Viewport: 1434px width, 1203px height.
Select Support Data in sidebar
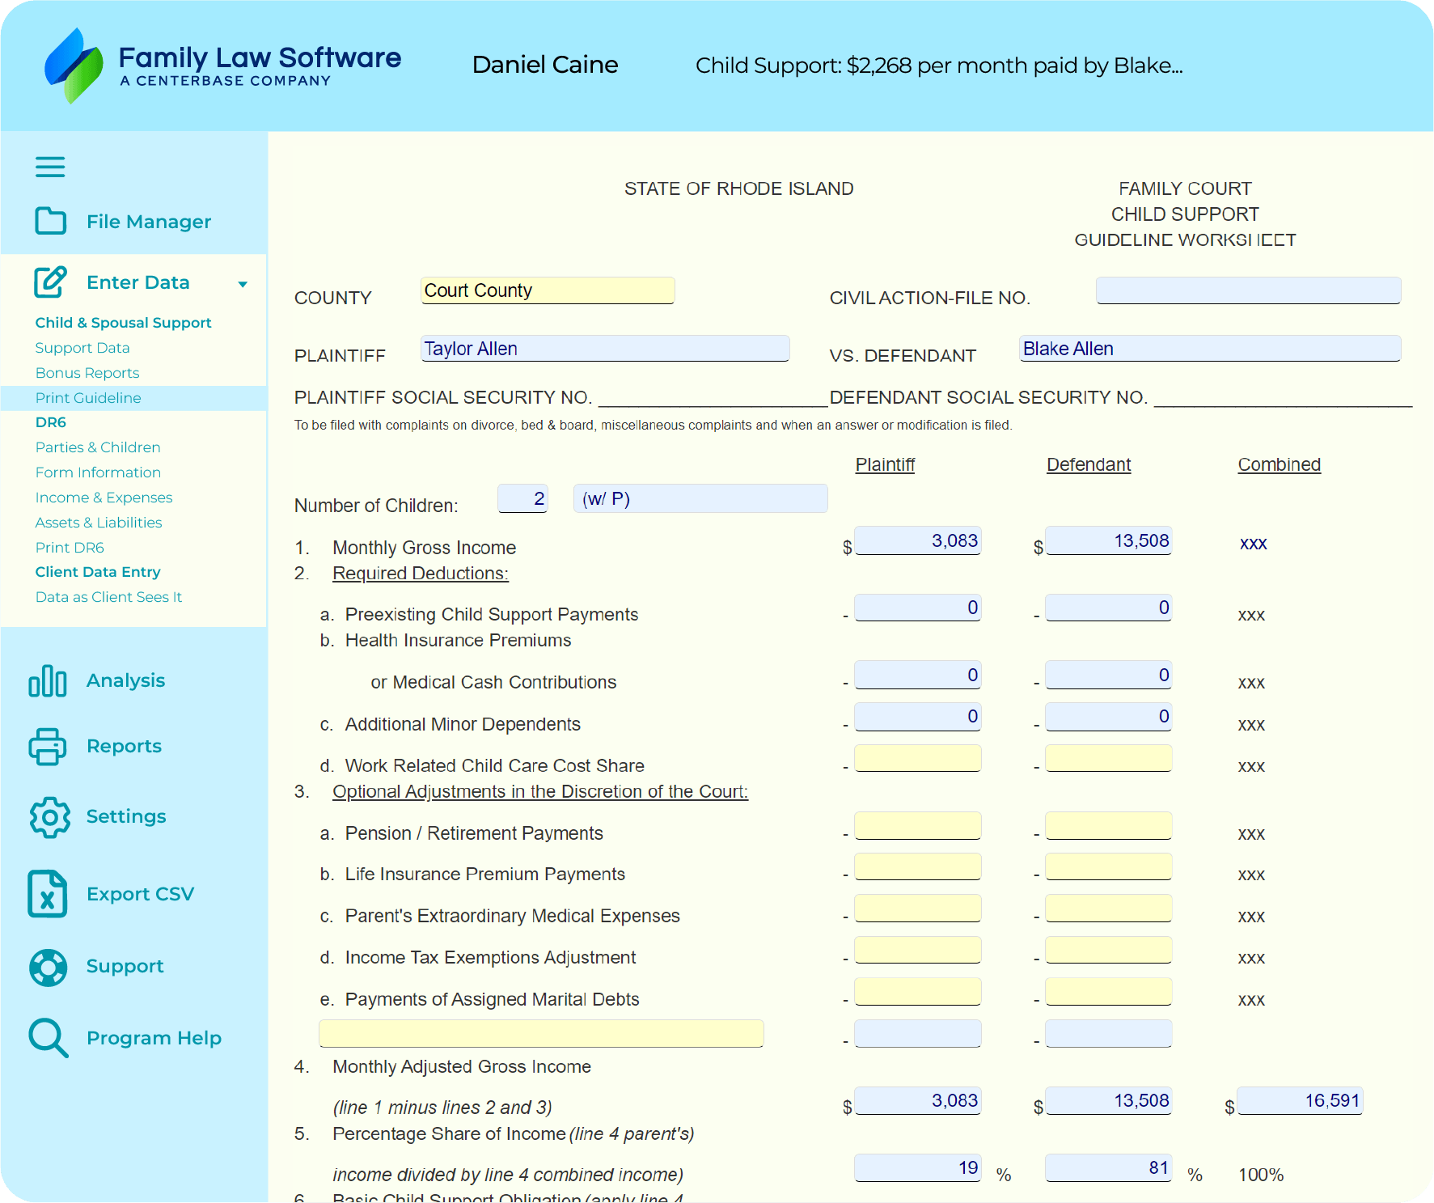pos(82,348)
